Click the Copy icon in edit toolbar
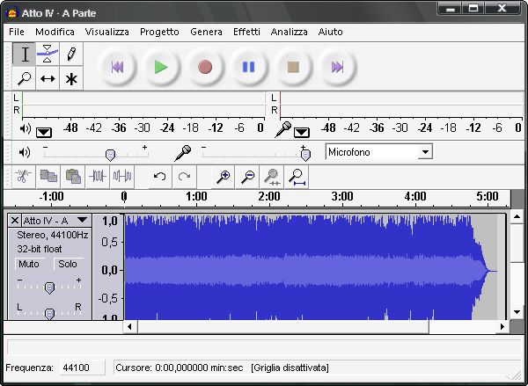Screen dimensions: 528x386 point(48,177)
